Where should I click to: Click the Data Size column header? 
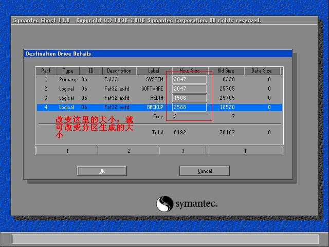[x=262, y=71]
